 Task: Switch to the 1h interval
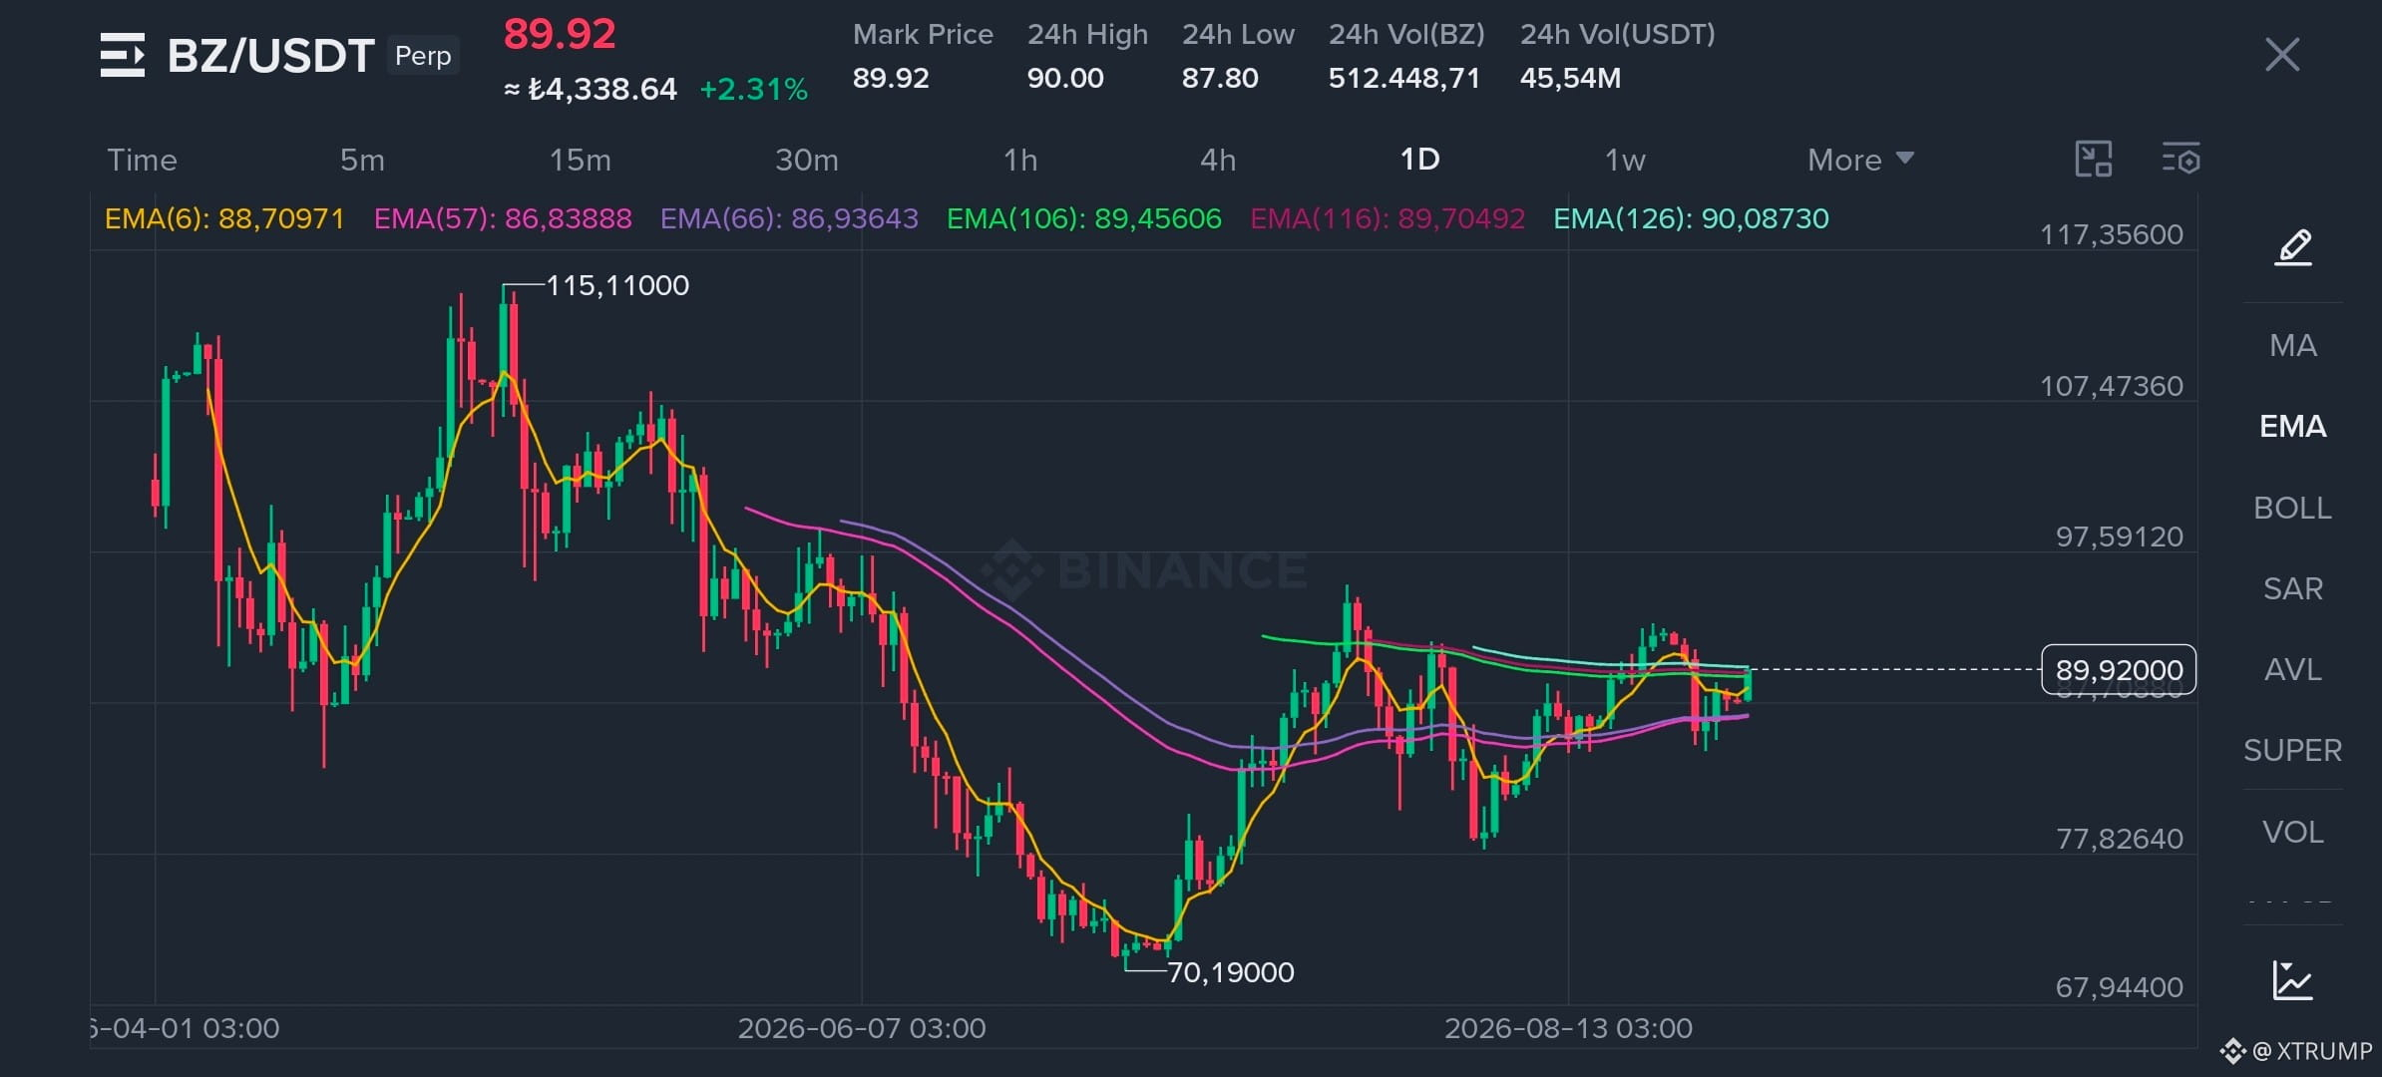click(1020, 160)
